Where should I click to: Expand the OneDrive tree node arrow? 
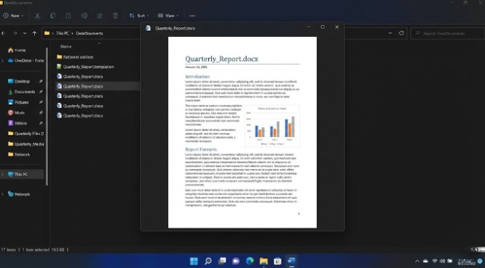pos(3,61)
